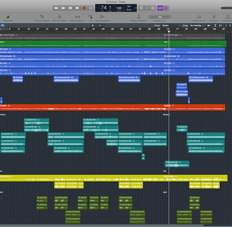Screen dimensions: 232x227
Task: Click bar 41 in the timeline ruler
Action: click(93, 29)
